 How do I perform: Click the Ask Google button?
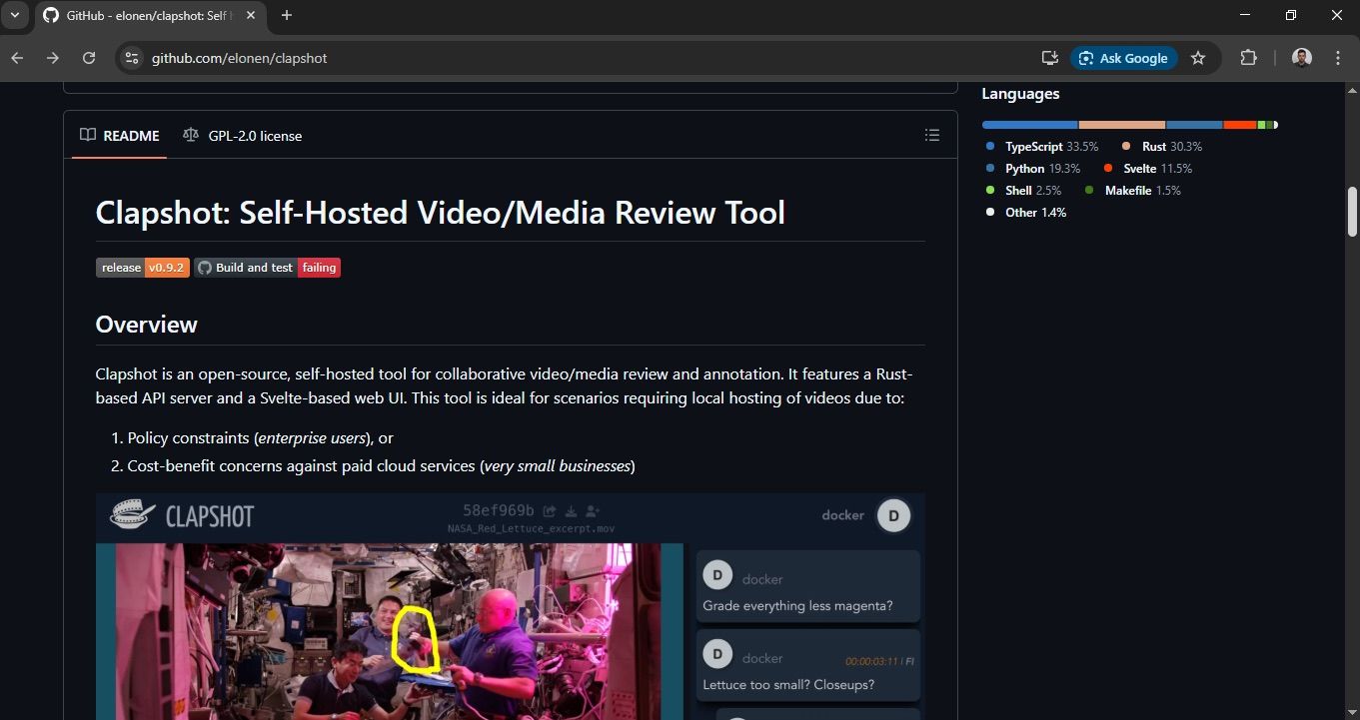point(1123,58)
